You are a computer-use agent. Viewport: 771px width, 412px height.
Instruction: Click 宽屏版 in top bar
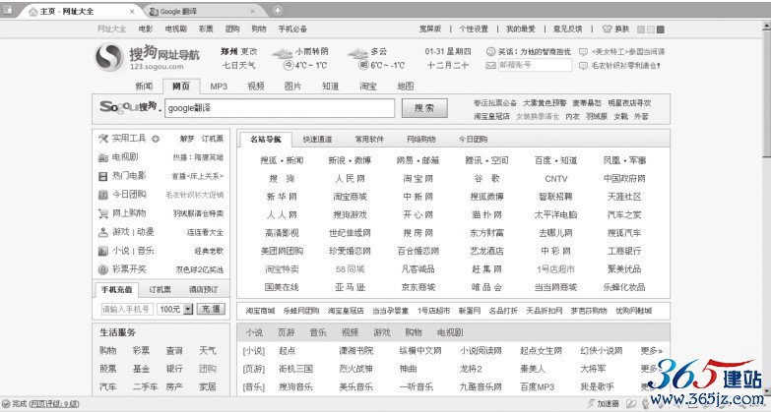point(430,29)
